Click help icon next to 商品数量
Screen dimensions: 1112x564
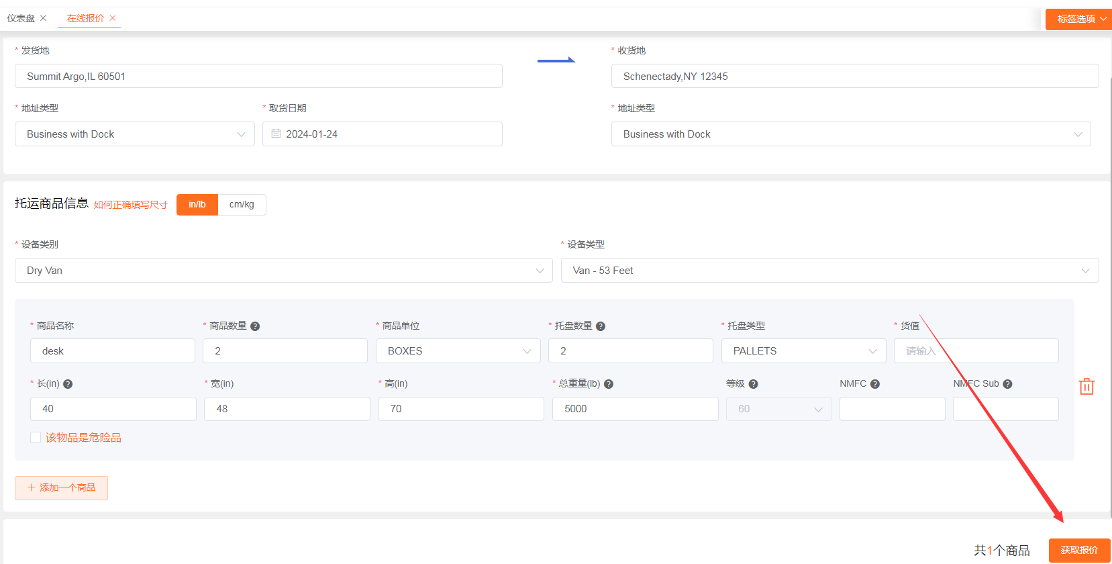point(255,326)
